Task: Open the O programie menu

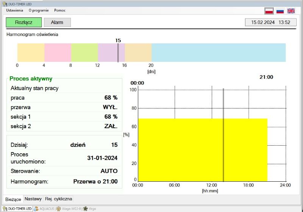Action: (38, 10)
